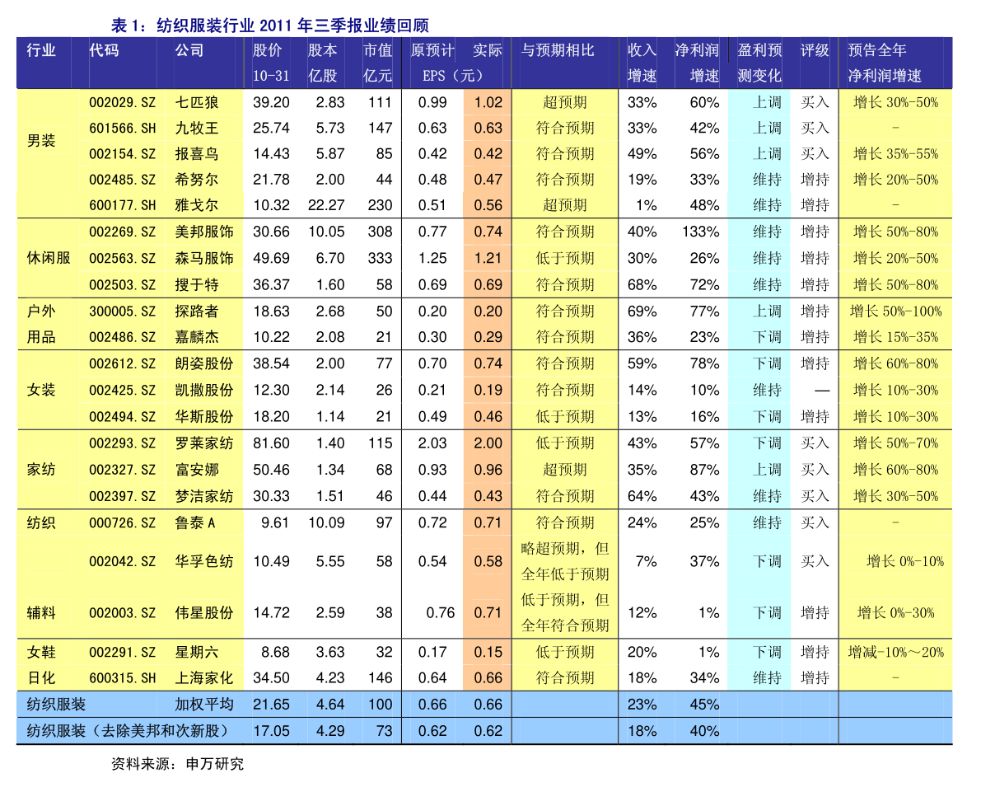Click 罗莱家纺 actual EPS 2.00
This screenshot has height=787, width=981.
(488, 443)
